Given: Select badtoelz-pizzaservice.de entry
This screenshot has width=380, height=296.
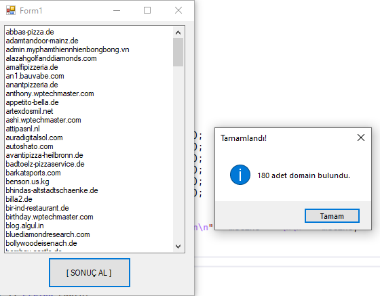Looking at the screenshot, I should (45, 164).
